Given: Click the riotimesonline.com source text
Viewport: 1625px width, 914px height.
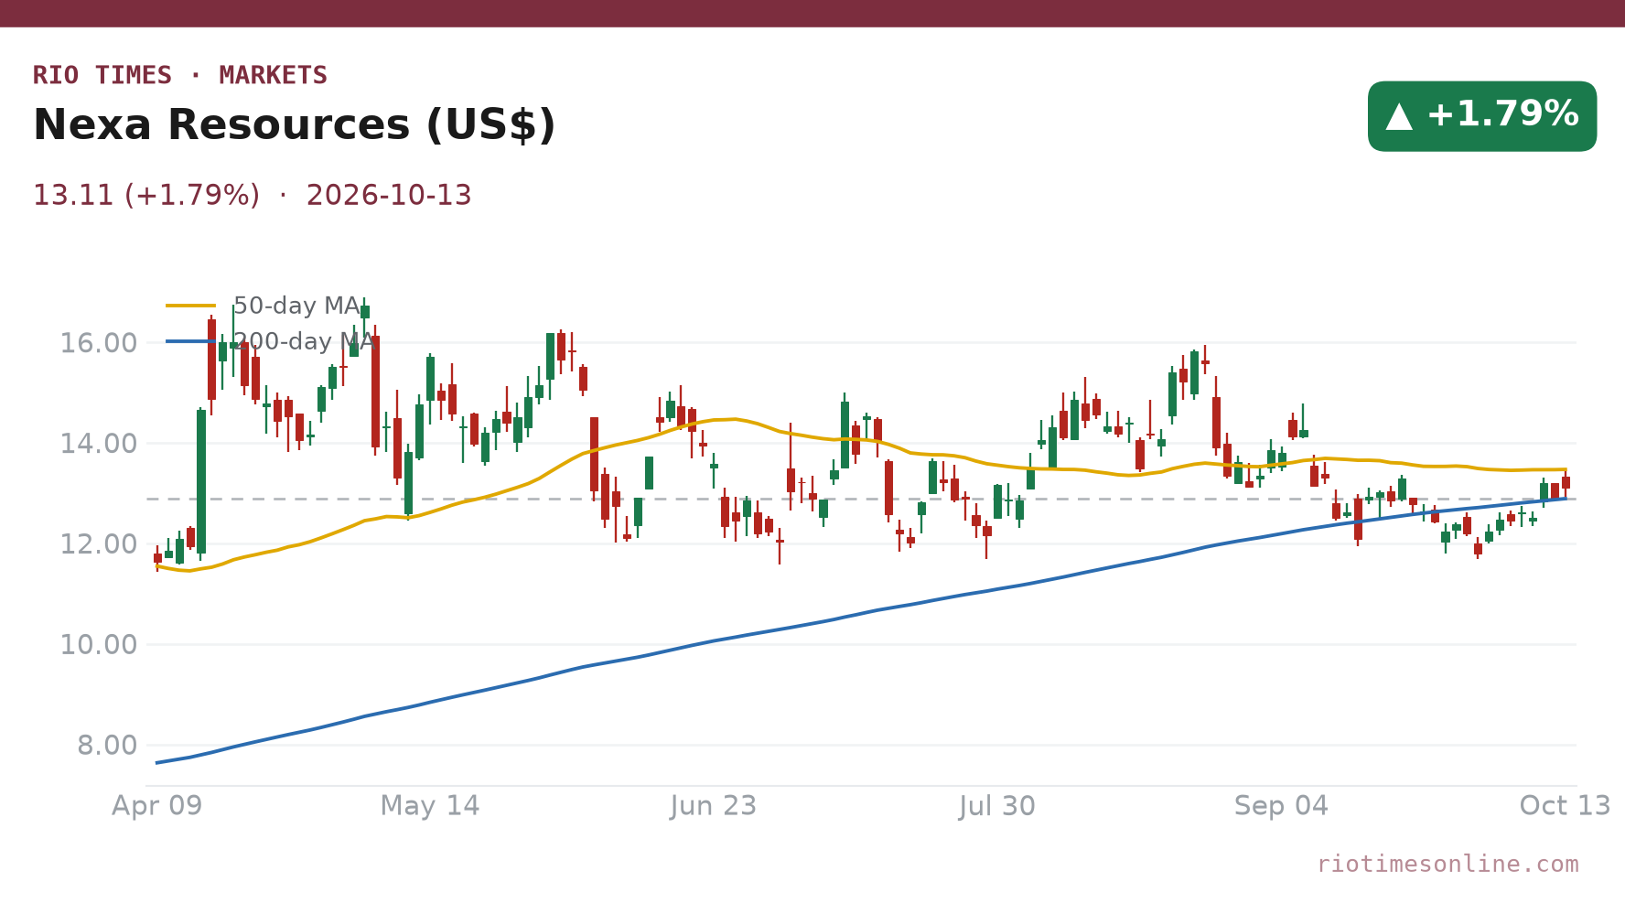Looking at the screenshot, I should pos(1447,865).
